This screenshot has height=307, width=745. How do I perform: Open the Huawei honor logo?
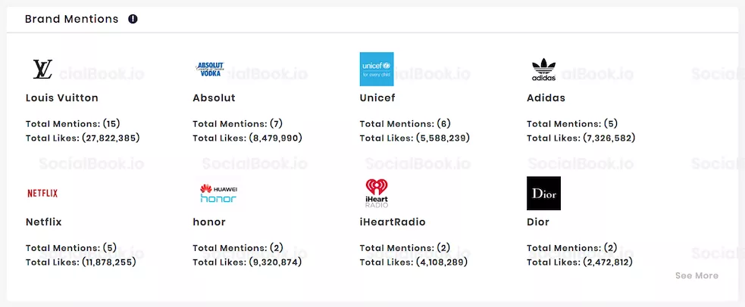pos(218,194)
